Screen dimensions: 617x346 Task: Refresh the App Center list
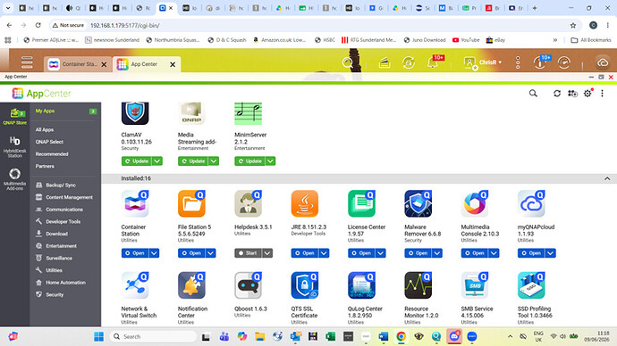(x=557, y=94)
